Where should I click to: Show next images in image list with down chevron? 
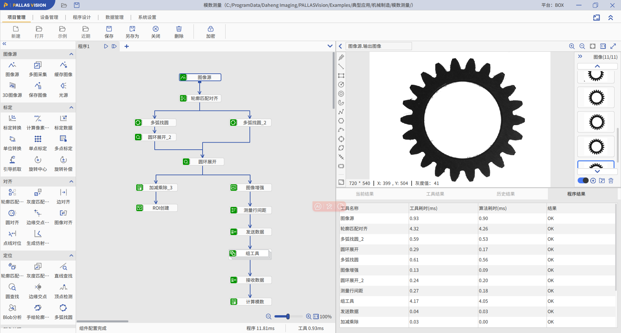[x=597, y=171]
